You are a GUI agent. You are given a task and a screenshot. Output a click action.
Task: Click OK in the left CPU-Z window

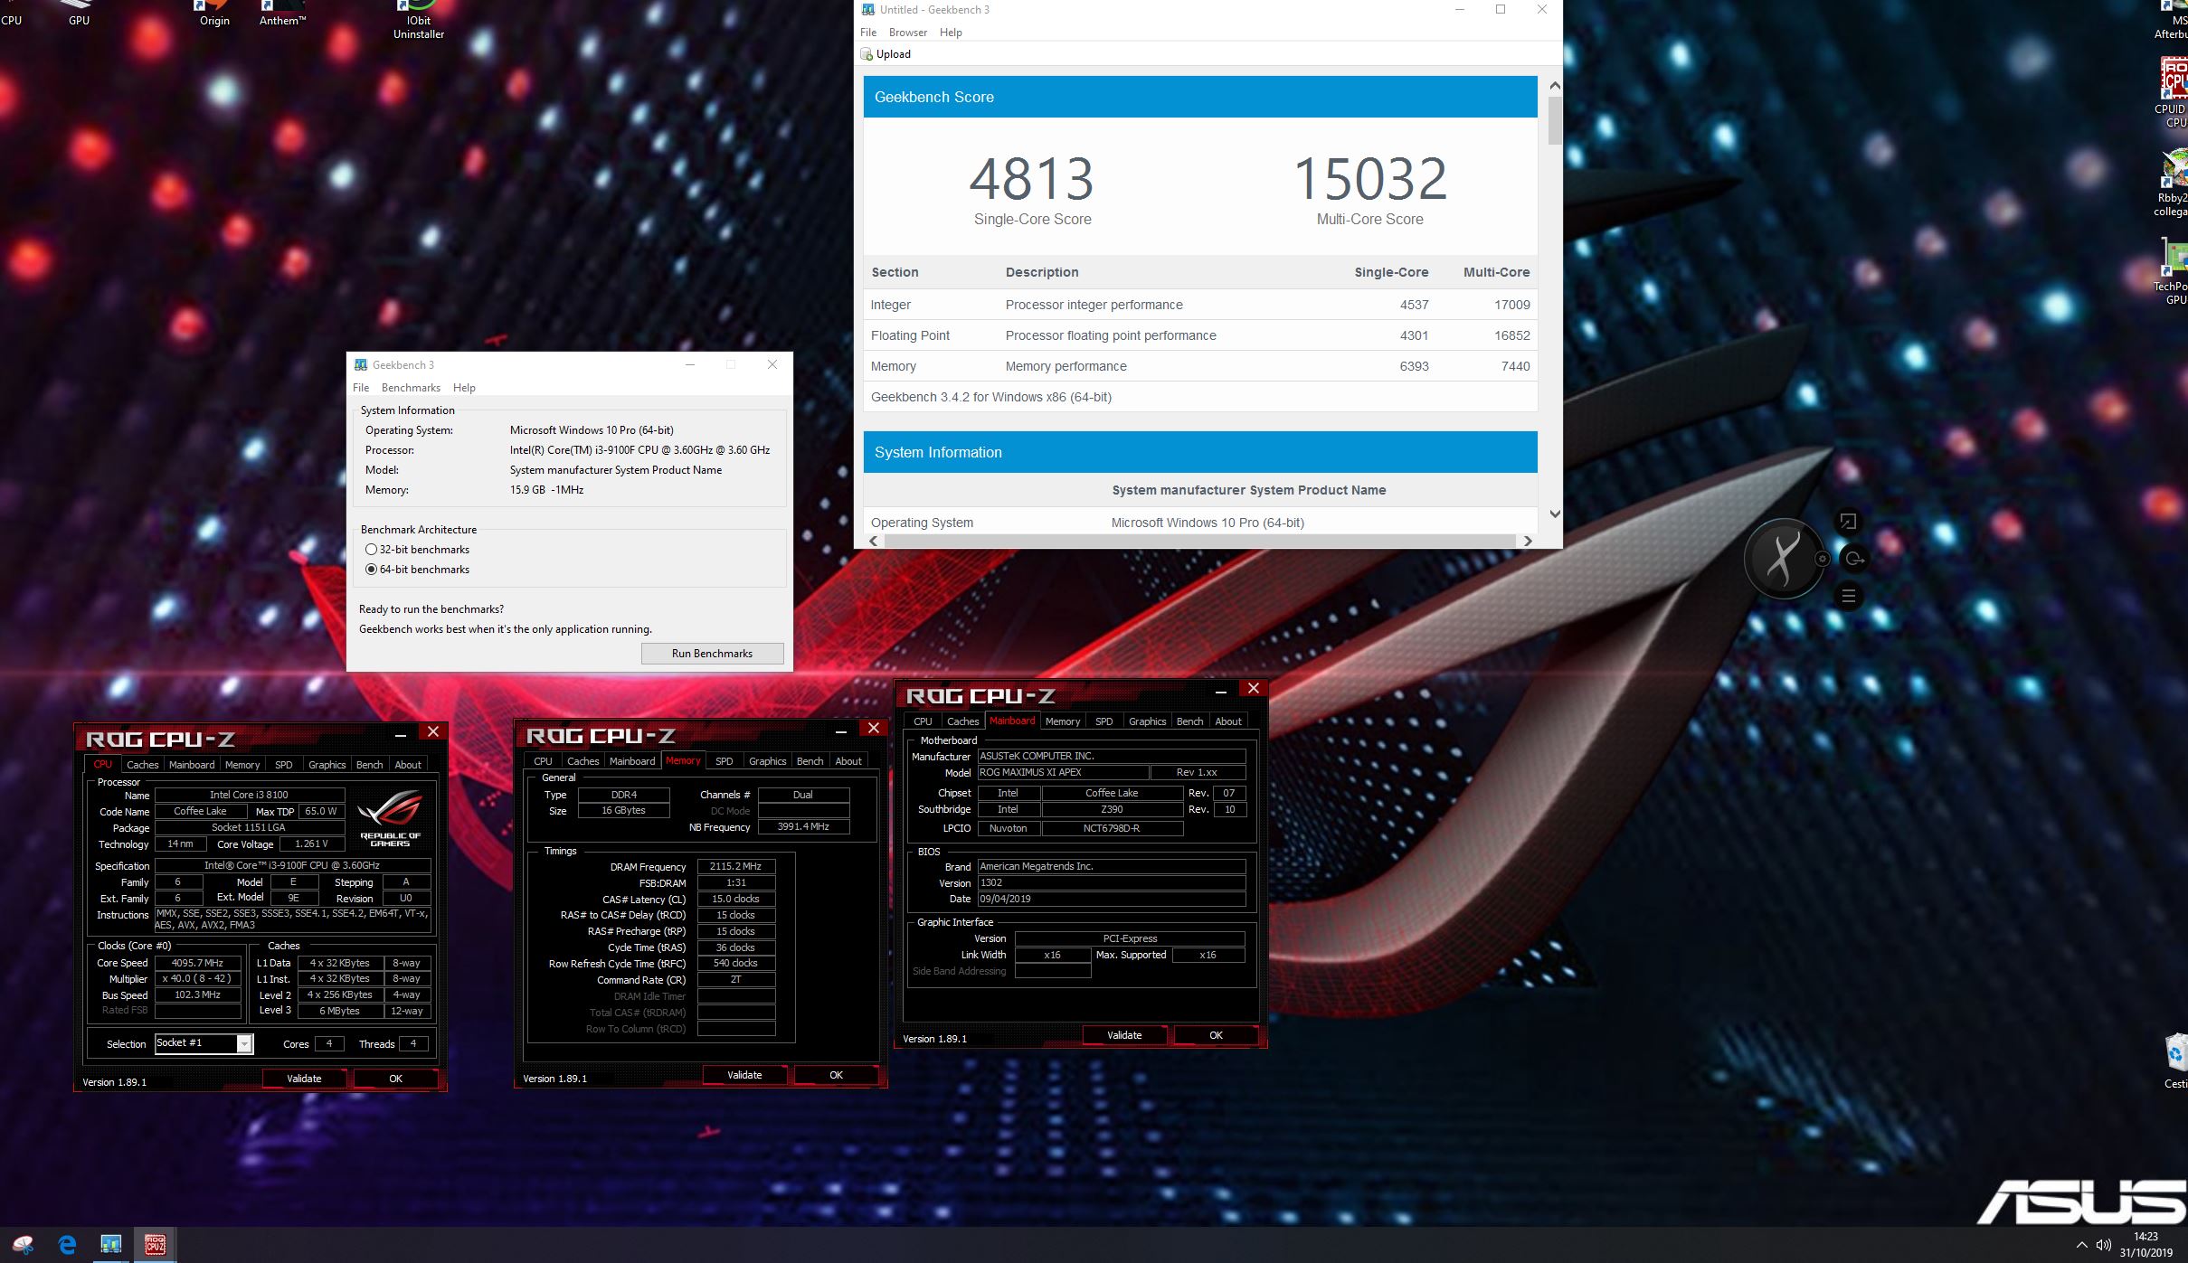coord(395,1079)
